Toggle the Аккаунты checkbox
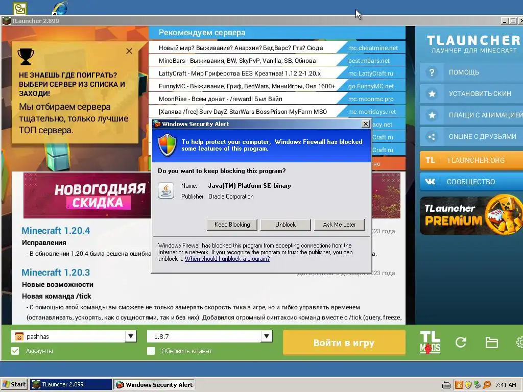This screenshot has height=392, width=523. tap(15, 351)
